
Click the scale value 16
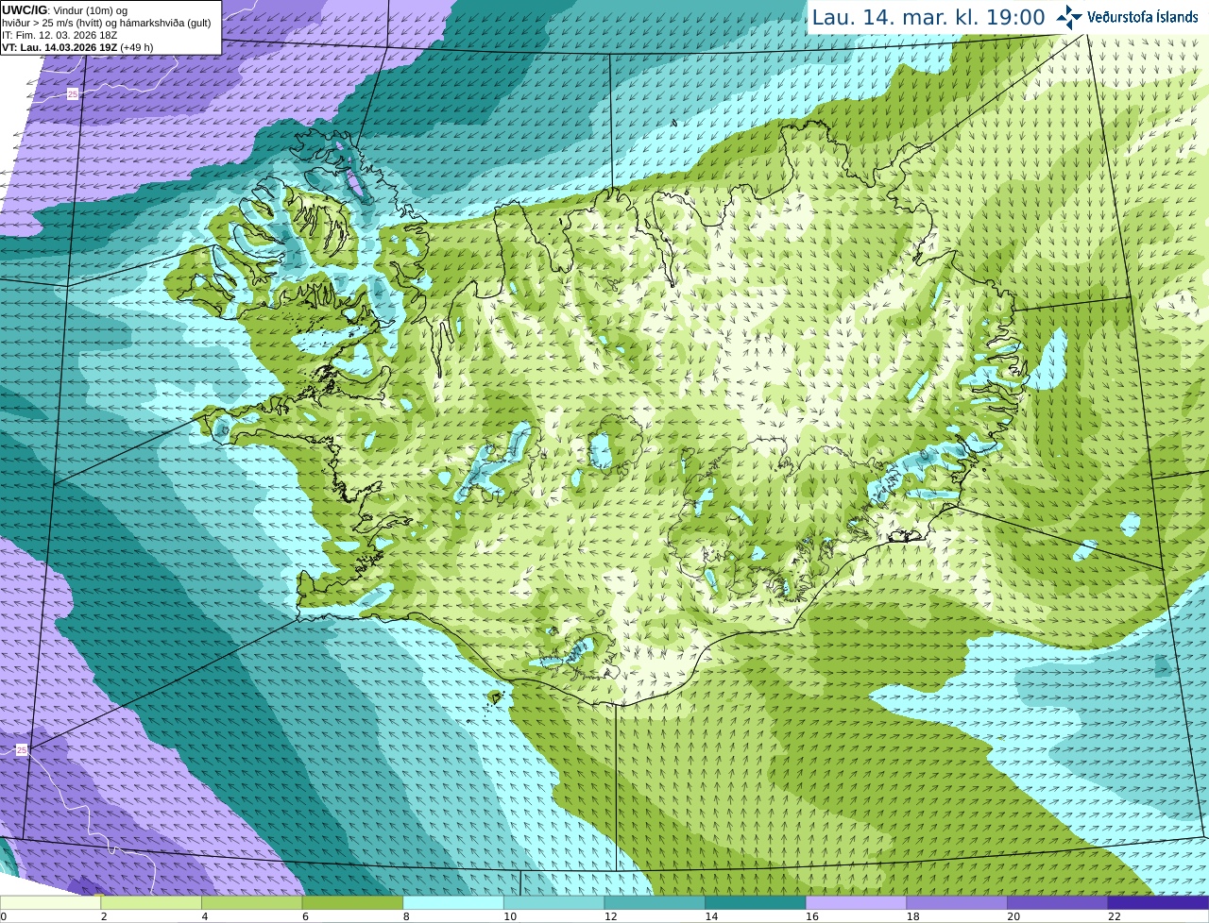[x=812, y=916]
